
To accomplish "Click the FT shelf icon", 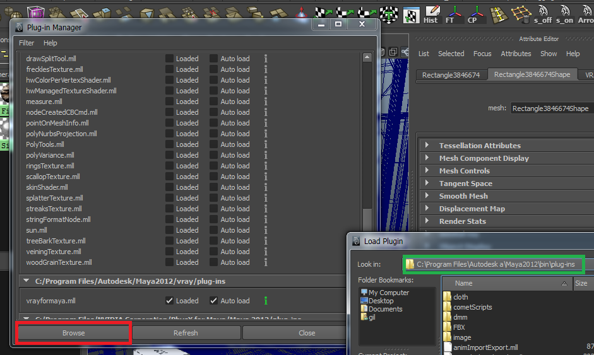I will (453, 15).
